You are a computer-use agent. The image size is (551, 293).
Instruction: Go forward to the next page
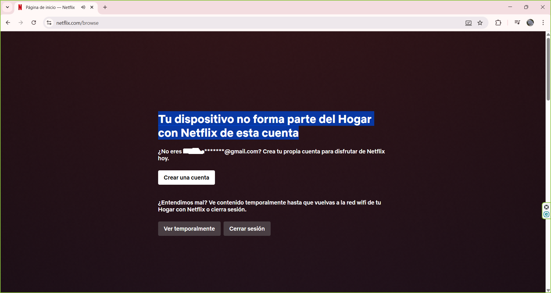21,23
